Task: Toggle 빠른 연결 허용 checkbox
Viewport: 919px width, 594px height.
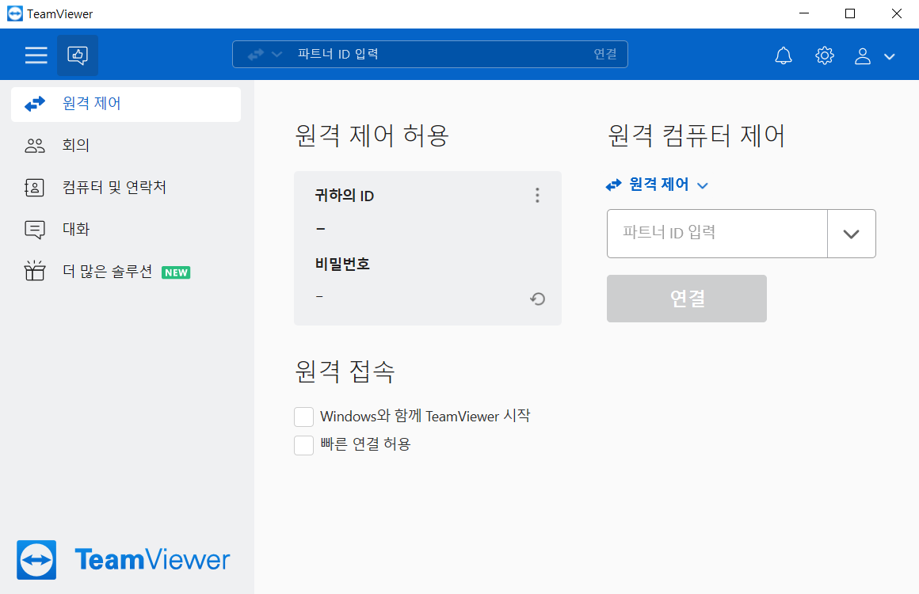Action: [x=303, y=445]
